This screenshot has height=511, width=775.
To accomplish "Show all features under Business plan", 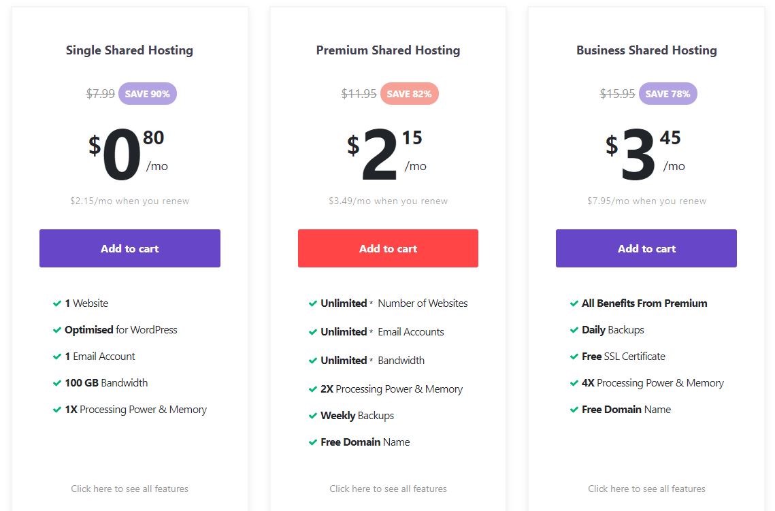I will [x=646, y=489].
